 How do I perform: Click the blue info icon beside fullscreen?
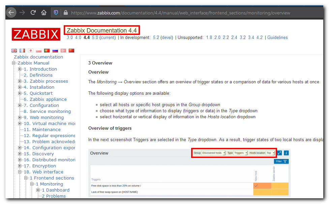[x=286, y=153]
